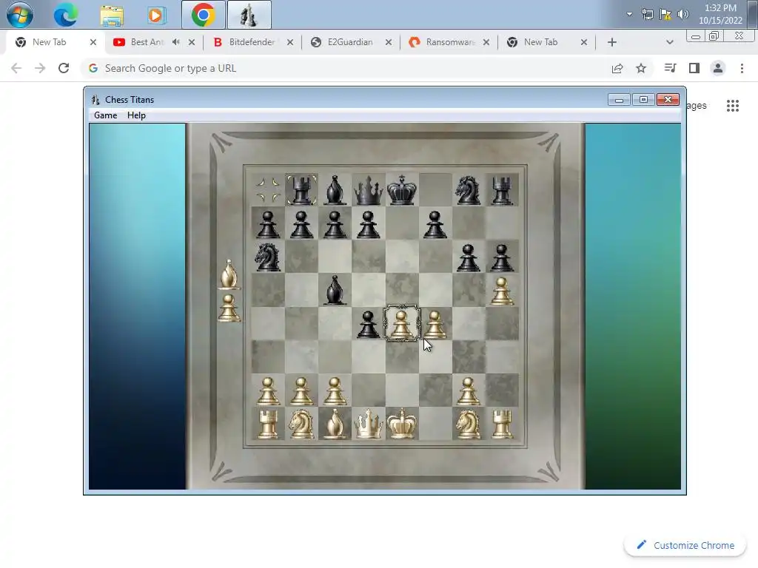Open the Chrome three-dot menu
This screenshot has height=568, width=758.
(742, 68)
